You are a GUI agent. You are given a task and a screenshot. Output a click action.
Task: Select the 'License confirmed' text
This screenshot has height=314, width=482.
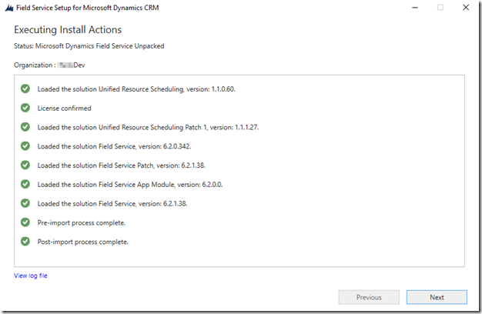(x=64, y=109)
